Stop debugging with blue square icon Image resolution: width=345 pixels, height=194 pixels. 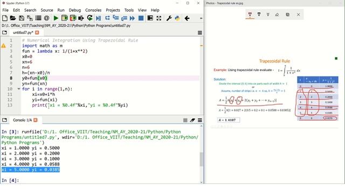pyautogui.click(x=141, y=18)
